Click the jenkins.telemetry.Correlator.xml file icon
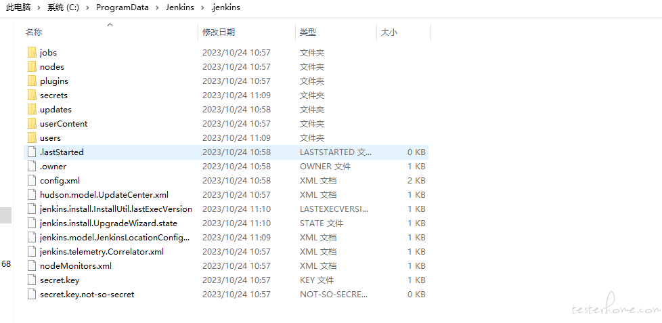The height and width of the screenshot is (323, 662). tap(32, 252)
